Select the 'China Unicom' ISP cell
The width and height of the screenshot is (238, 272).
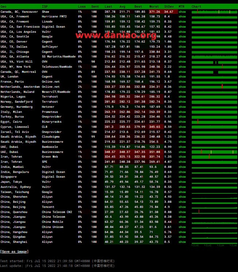pos(52,227)
